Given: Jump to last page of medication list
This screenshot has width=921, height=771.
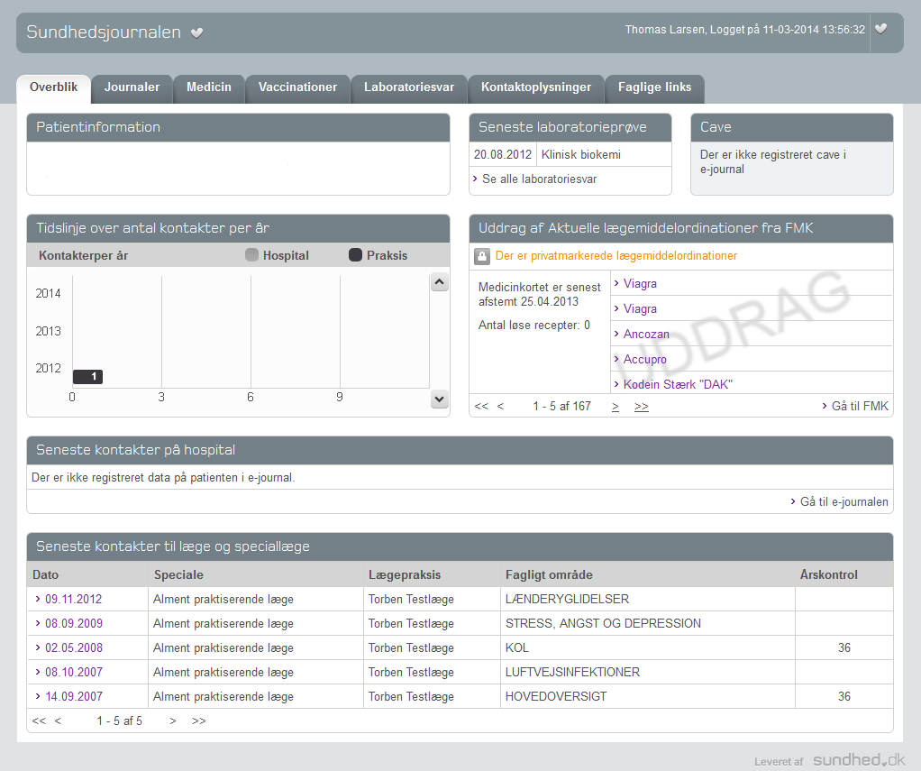Looking at the screenshot, I should [x=641, y=407].
